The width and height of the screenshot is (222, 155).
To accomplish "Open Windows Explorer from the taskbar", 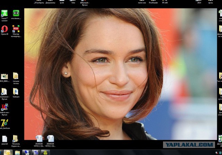I will tap(17, 152).
